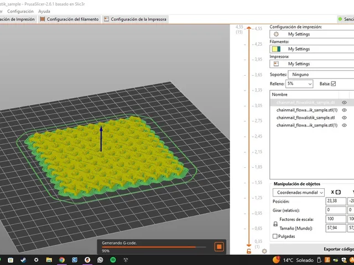
Task: Open the layer slider gear settings
Action: pyautogui.click(x=264, y=251)
